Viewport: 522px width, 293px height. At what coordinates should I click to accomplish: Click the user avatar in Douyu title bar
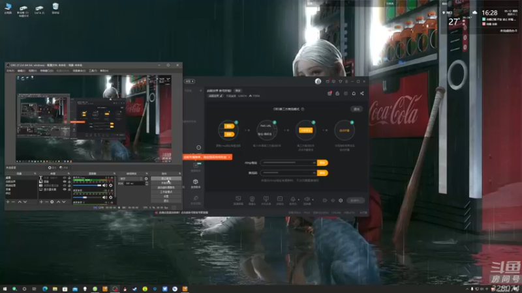tap(318, 81)
